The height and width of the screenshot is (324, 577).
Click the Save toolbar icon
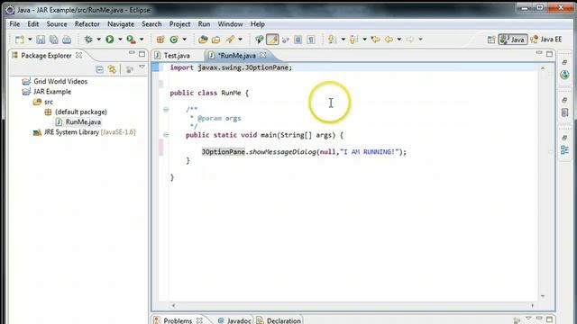[41, 40]
